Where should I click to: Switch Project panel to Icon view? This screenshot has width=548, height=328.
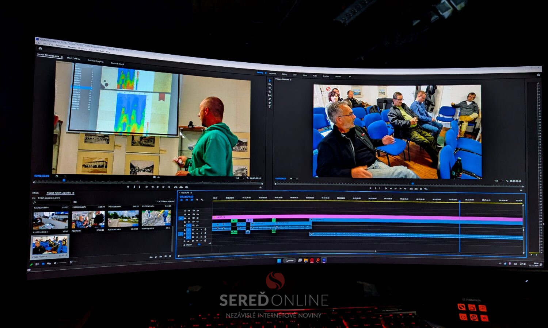point(43,264)
